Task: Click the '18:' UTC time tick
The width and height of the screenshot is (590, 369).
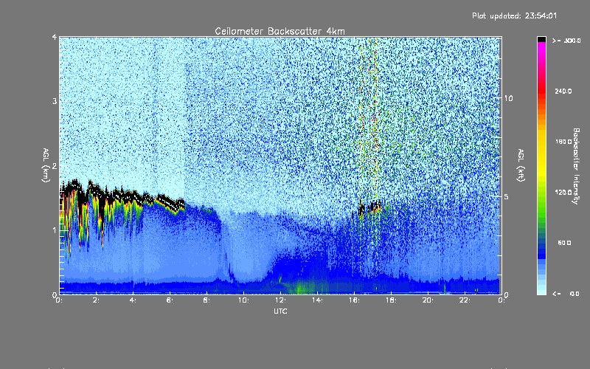Action: point(392,300)
